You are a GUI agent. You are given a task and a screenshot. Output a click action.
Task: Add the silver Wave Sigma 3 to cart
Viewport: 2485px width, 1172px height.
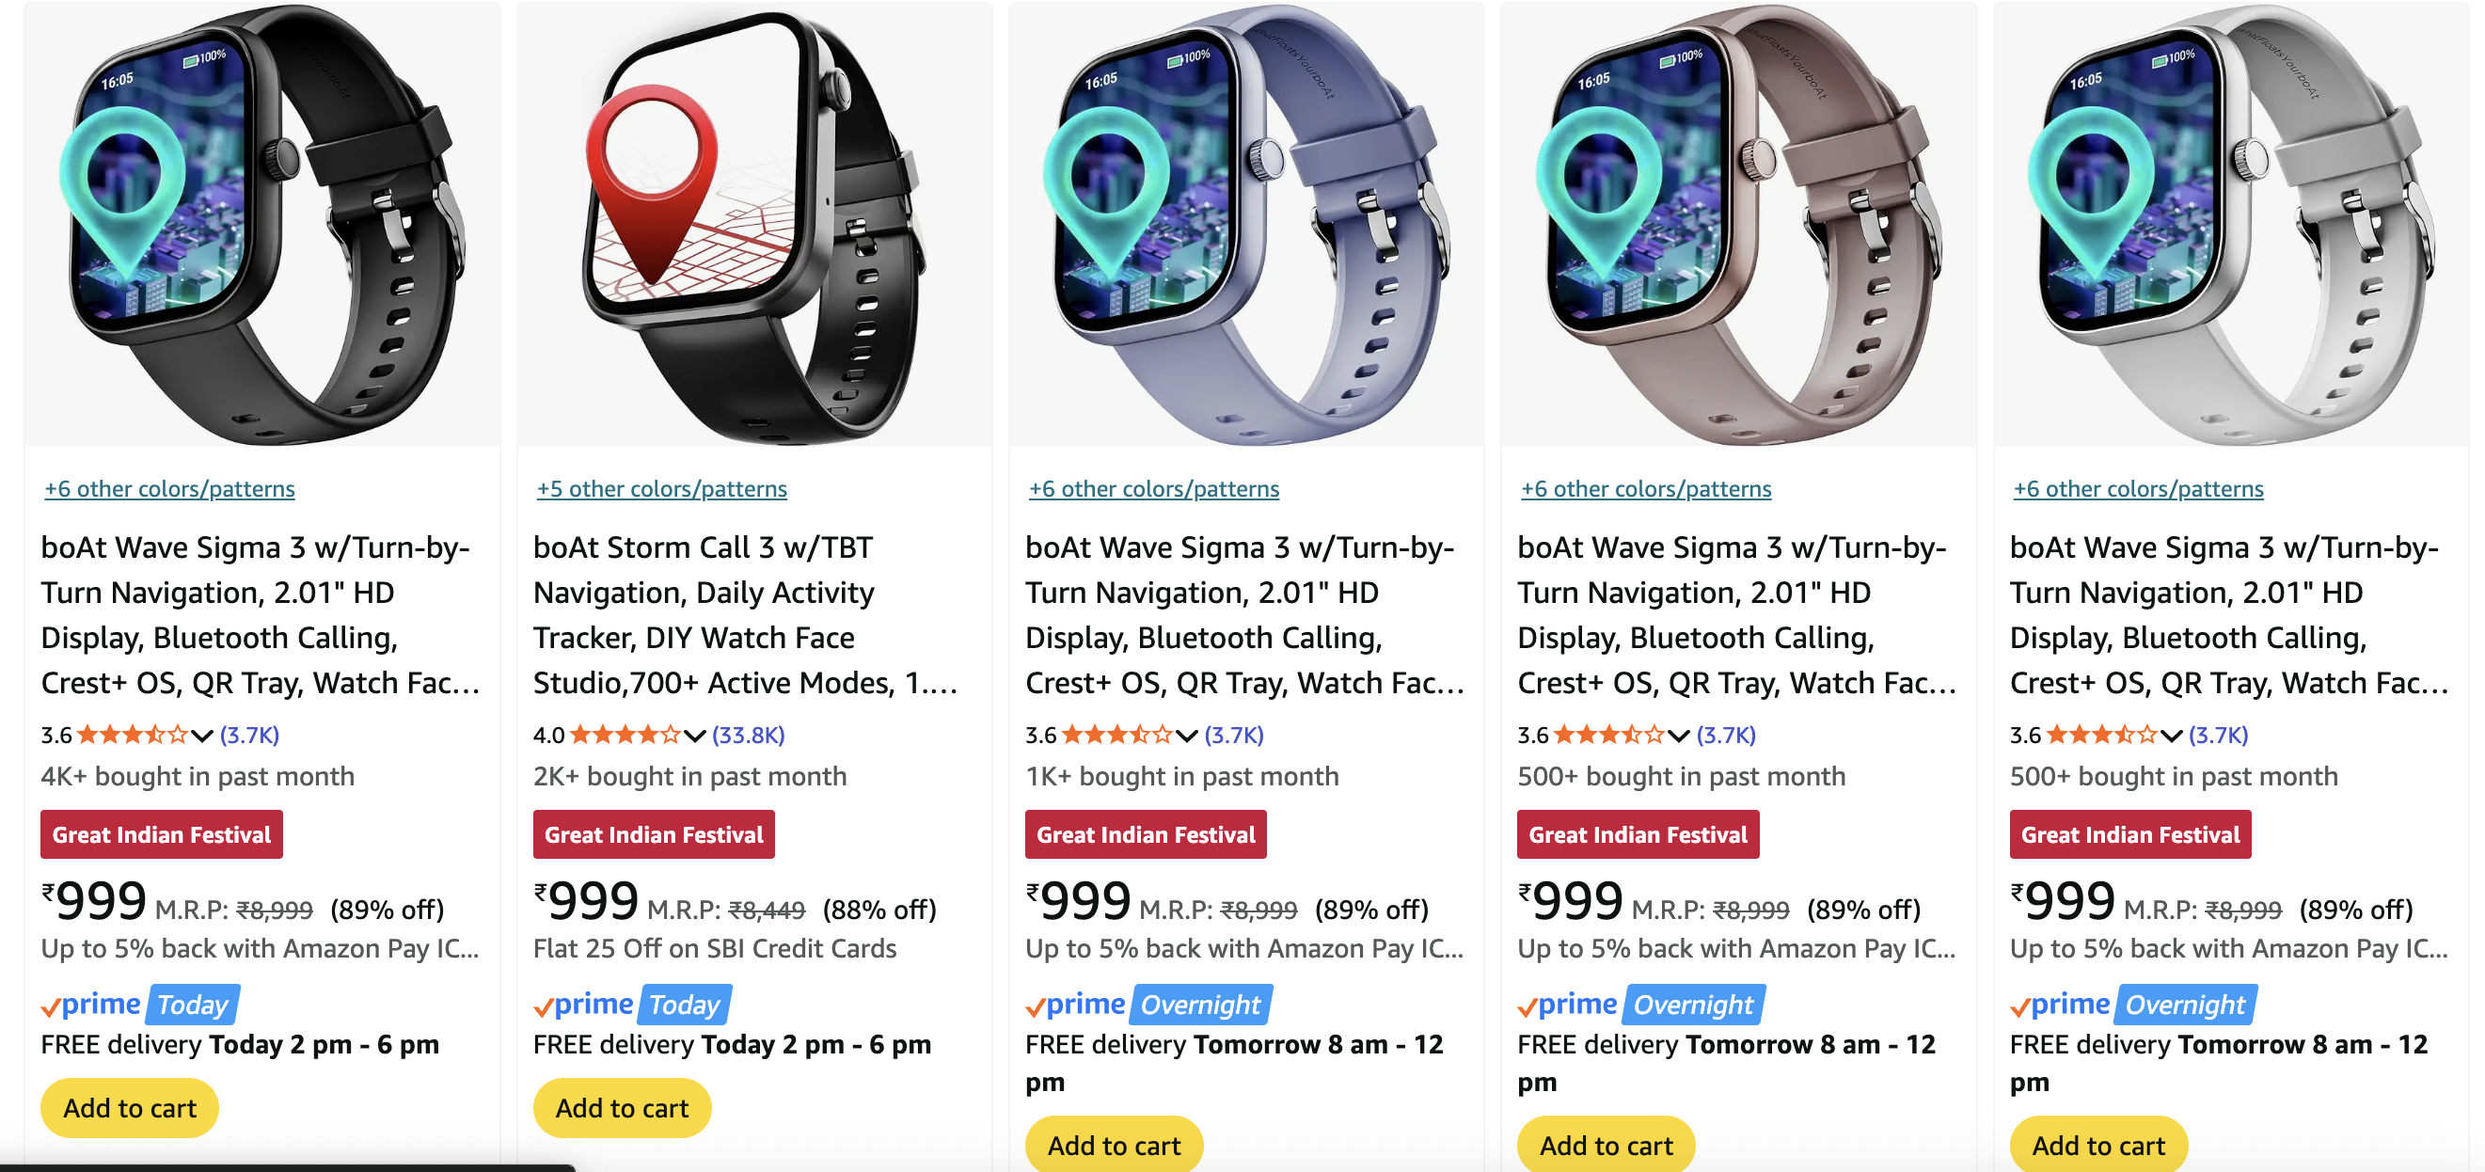pyautogui.click(x=2097, y=1145)
